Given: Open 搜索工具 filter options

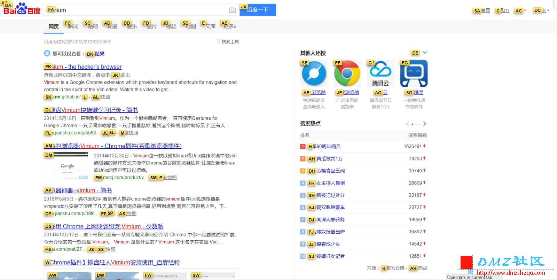Looking at the screenshot, I should tap(228, 41).
